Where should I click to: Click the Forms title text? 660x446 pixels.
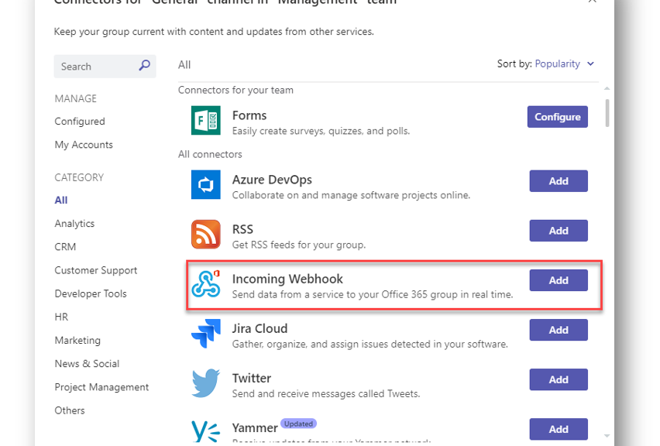click(249, 115)
